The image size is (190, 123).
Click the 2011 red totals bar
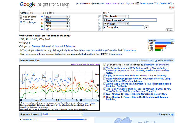[161, 46]
